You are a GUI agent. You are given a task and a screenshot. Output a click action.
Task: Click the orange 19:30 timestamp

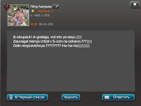click(x=34, y=24)
